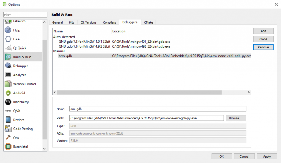Click the Qt Creator icon in the title bar
281x163 pixels.
5,4
